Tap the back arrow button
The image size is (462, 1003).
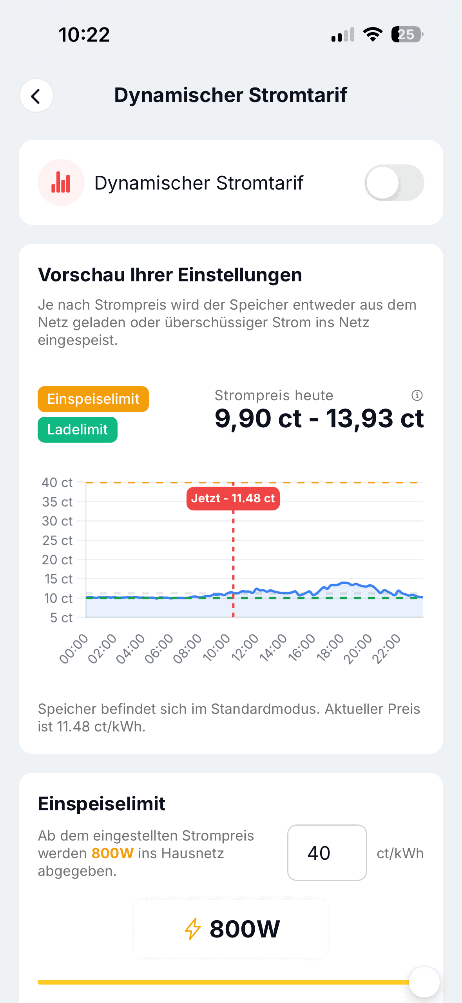pyautogui.click(x=36, y=96)
